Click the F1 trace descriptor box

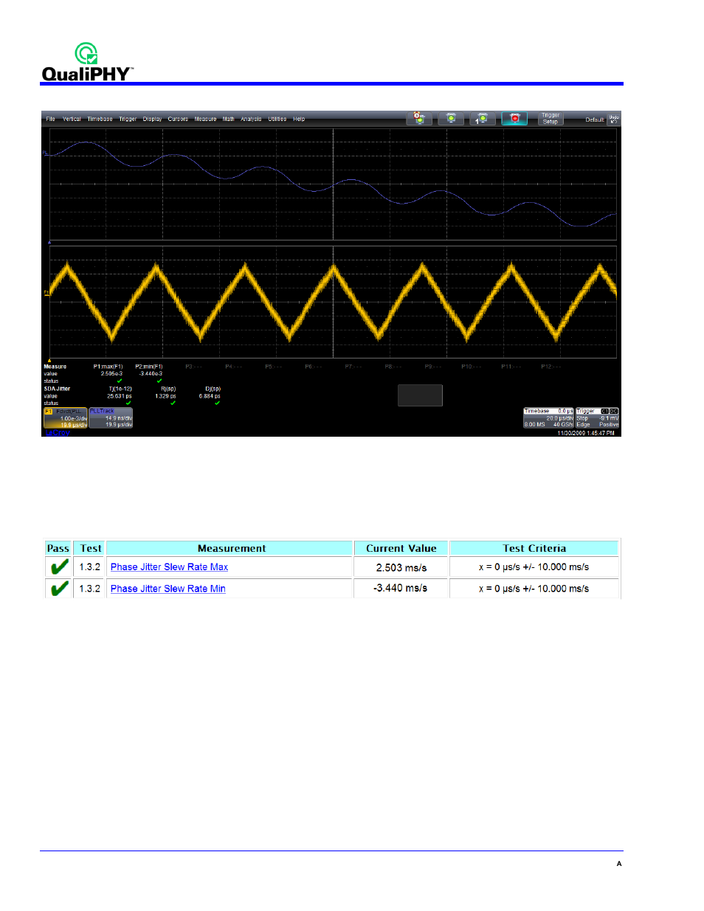click(66, 418)
